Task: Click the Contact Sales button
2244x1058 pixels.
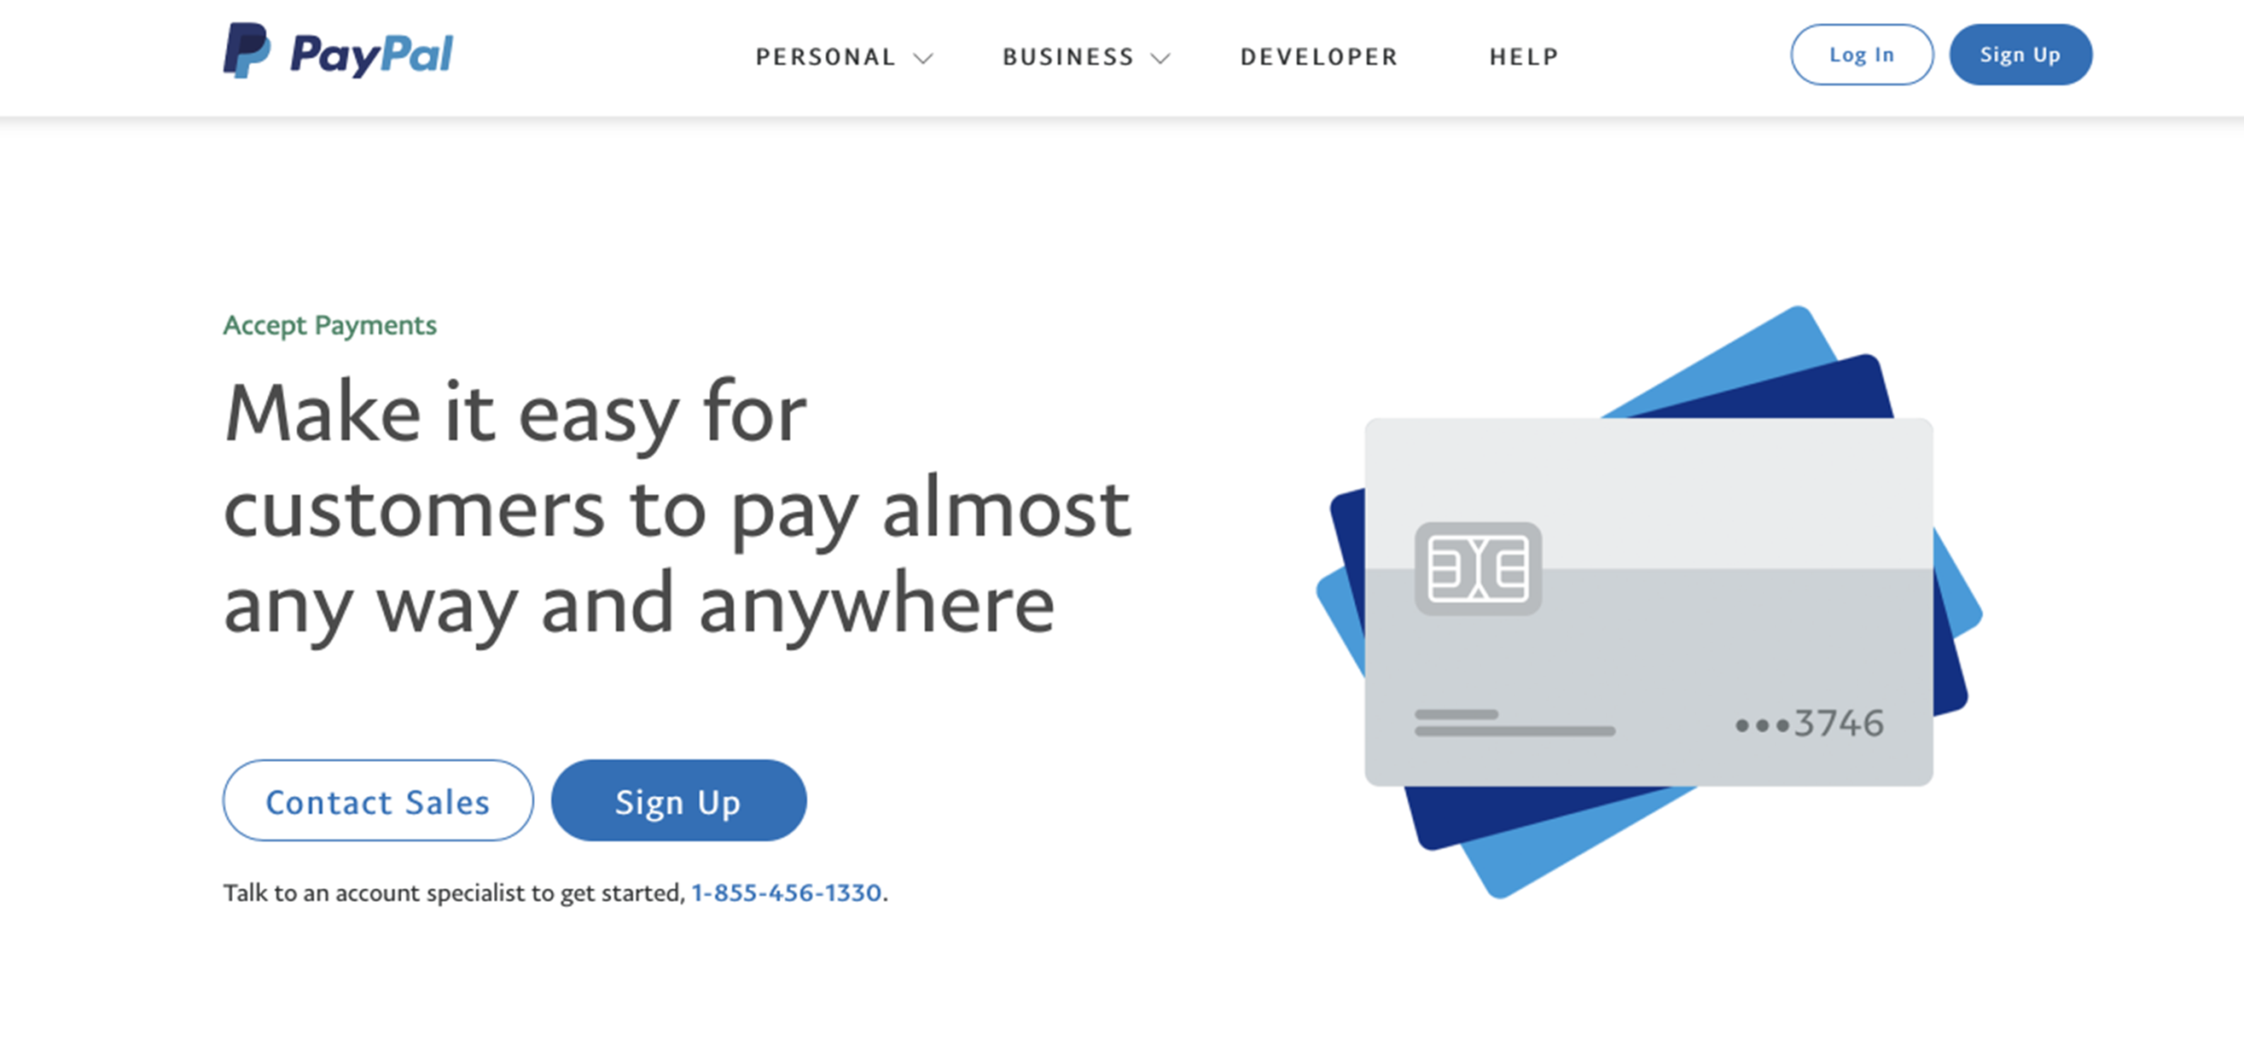Action: [x=378, y=800]
